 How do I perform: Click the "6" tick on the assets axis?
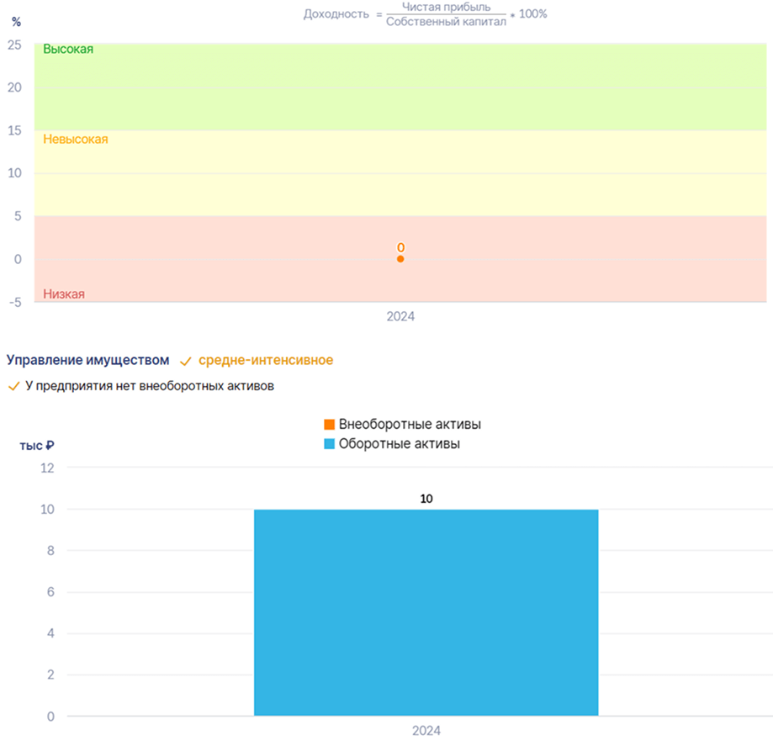[x=50, y=592]
